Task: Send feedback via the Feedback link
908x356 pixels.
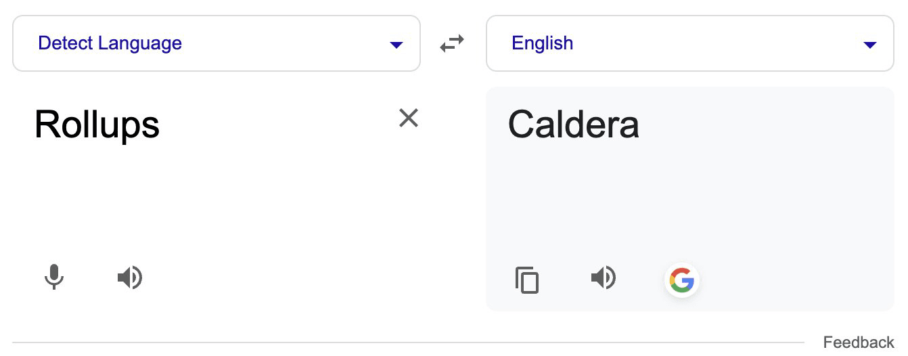Action: 859,342
